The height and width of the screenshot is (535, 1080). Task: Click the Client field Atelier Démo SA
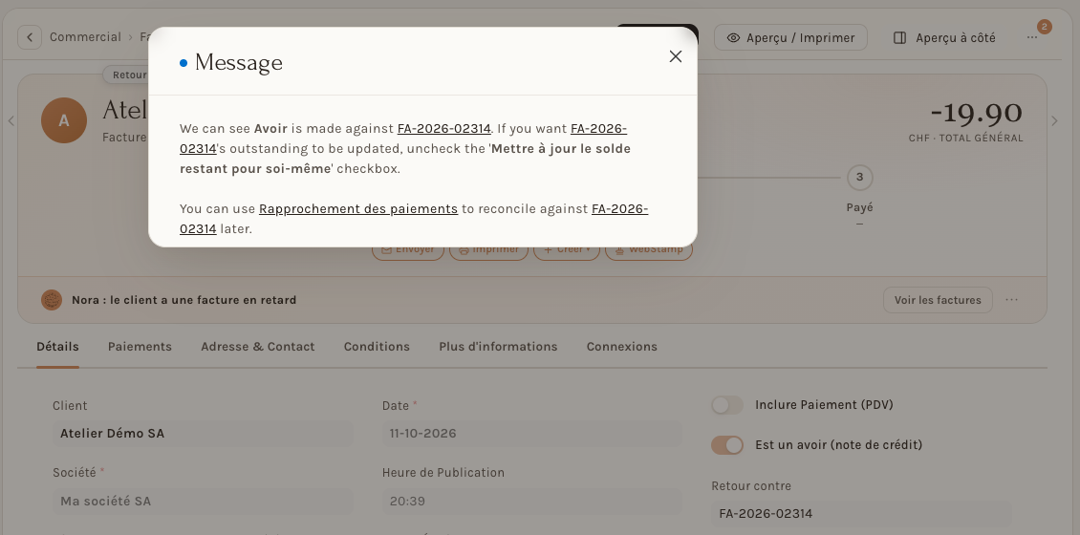(204, 434)
